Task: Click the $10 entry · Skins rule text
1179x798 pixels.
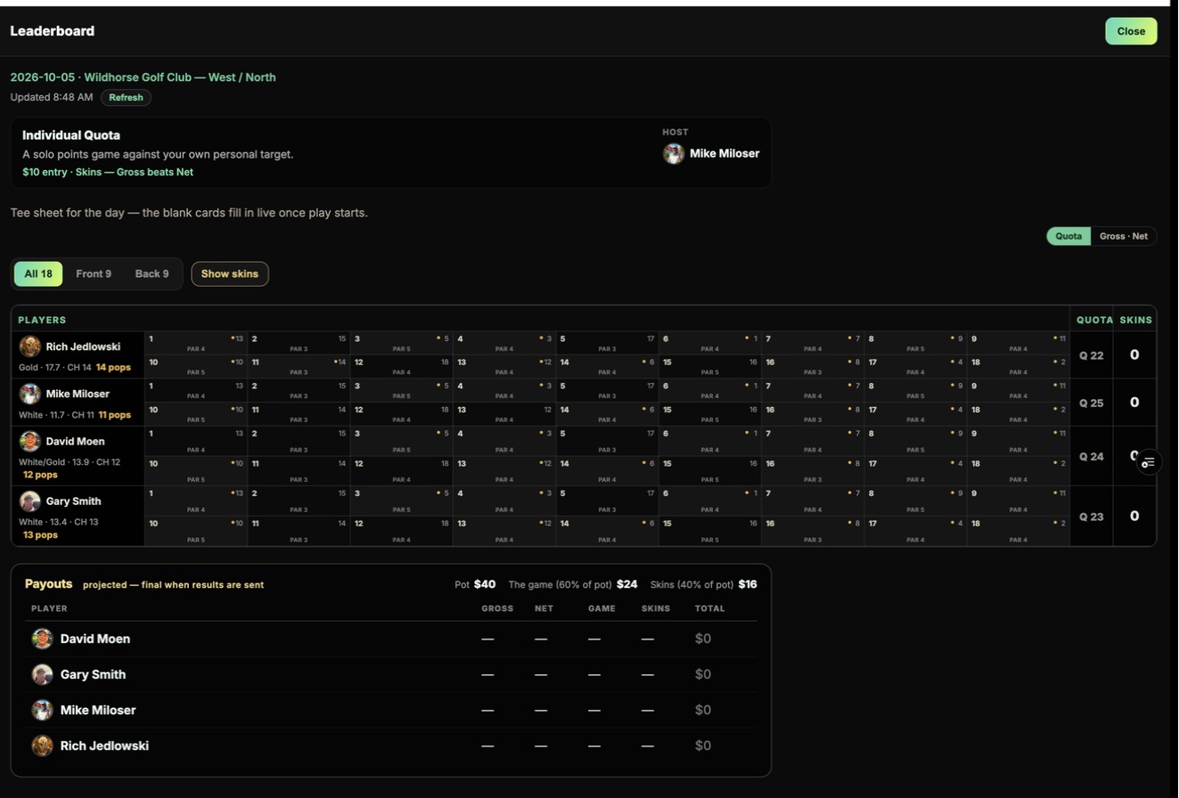Action: pos(108,172)
